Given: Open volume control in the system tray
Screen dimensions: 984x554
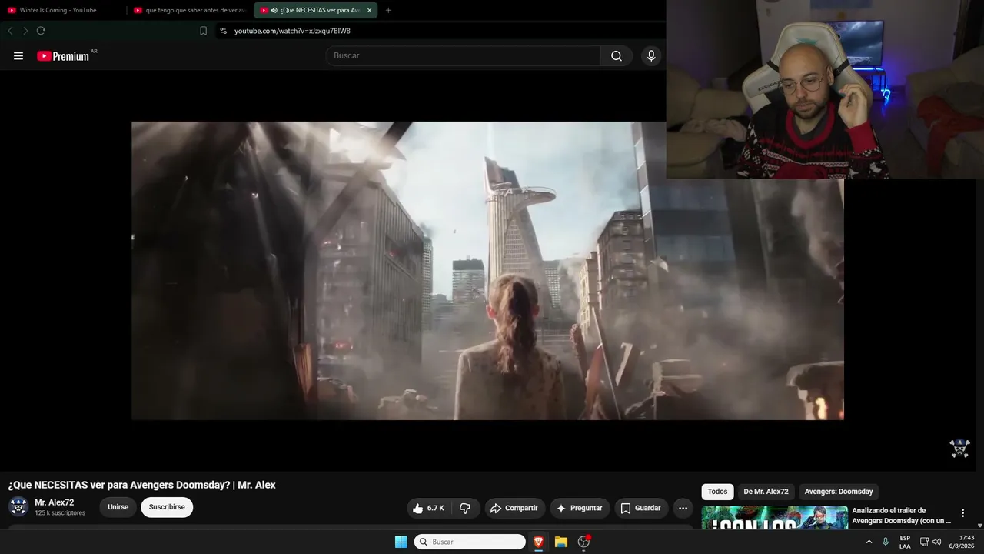Looking at the screenshot, I should click(x=936, y=542).
